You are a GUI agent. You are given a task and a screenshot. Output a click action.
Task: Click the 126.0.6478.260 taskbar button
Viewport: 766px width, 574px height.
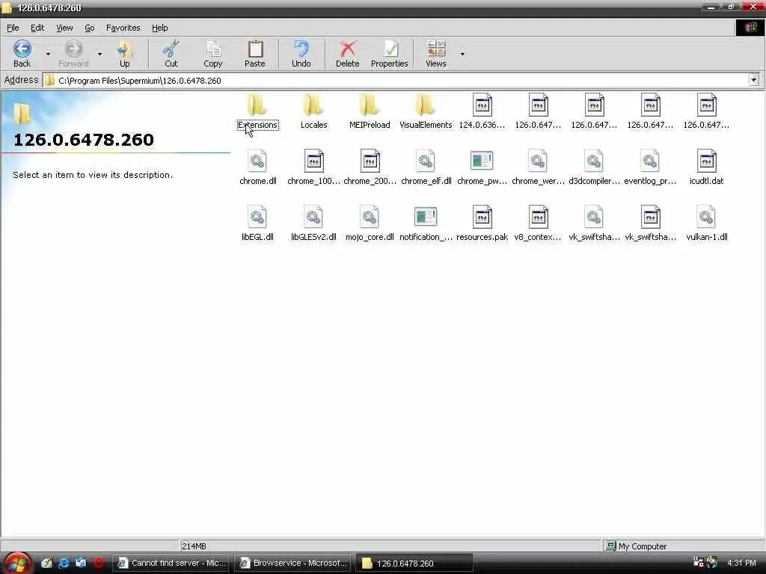click(414, 563)
